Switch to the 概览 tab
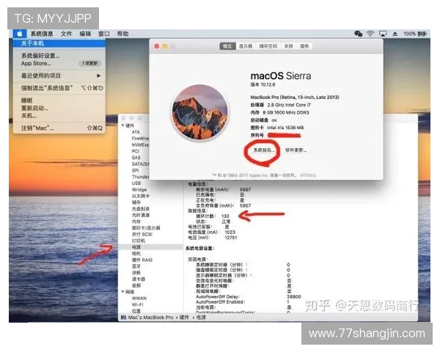Screen dimensions: 440x352 [227, 46]
